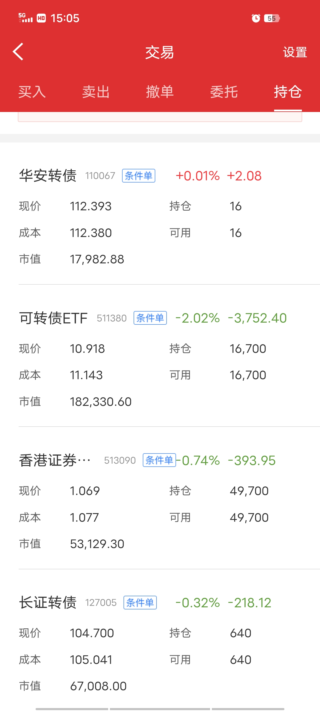
Task: Open 条件单 for 华安转债
Action: [x=138, y=176]
